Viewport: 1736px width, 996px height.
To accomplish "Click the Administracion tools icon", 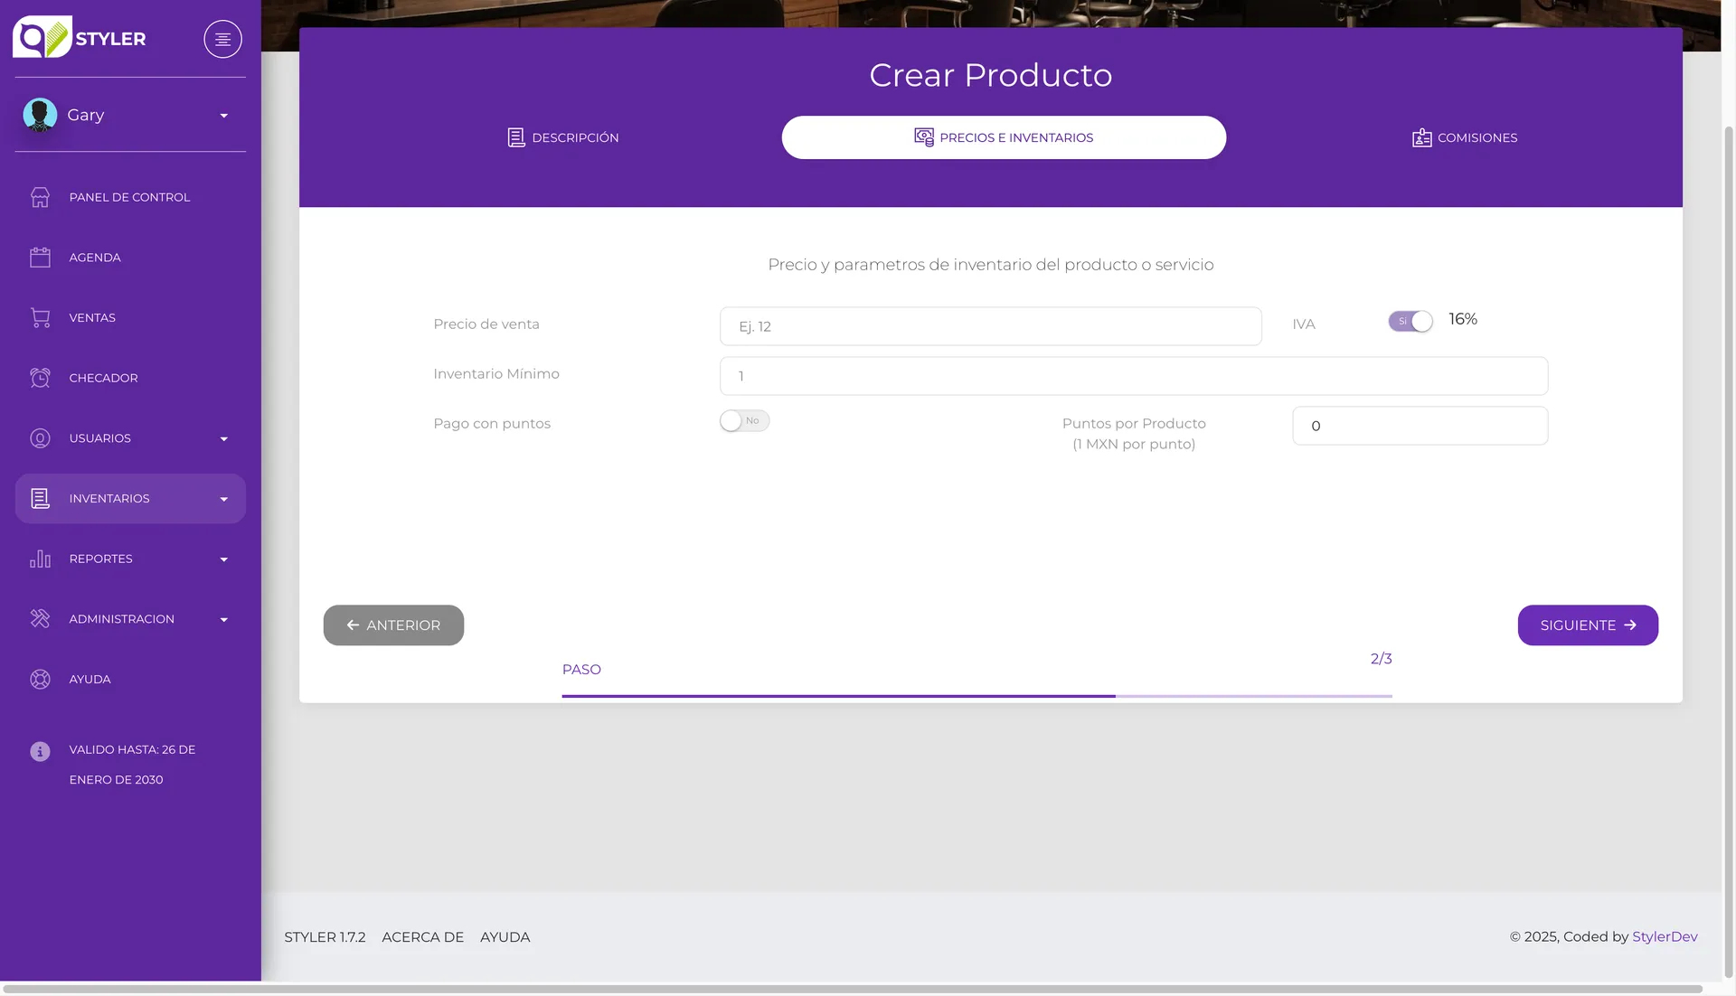I will [40, 619].
